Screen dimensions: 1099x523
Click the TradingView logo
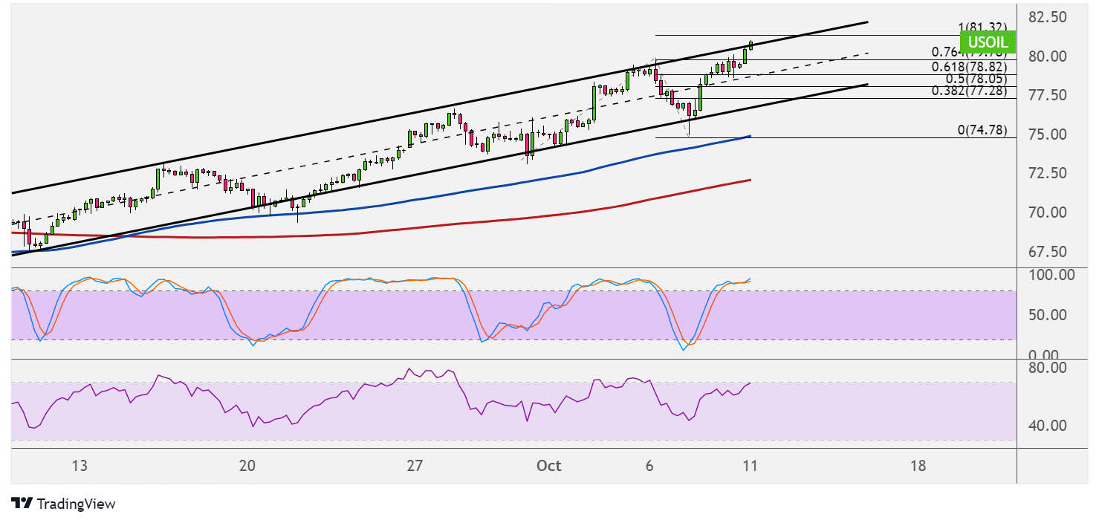[x=63, y=504]
